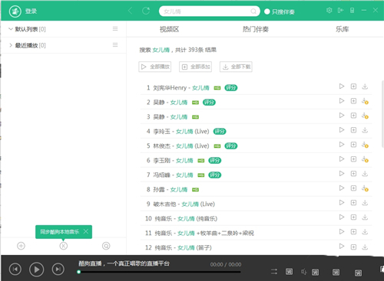
Task: Play song number 2 by 吴静
Action: 342,101
